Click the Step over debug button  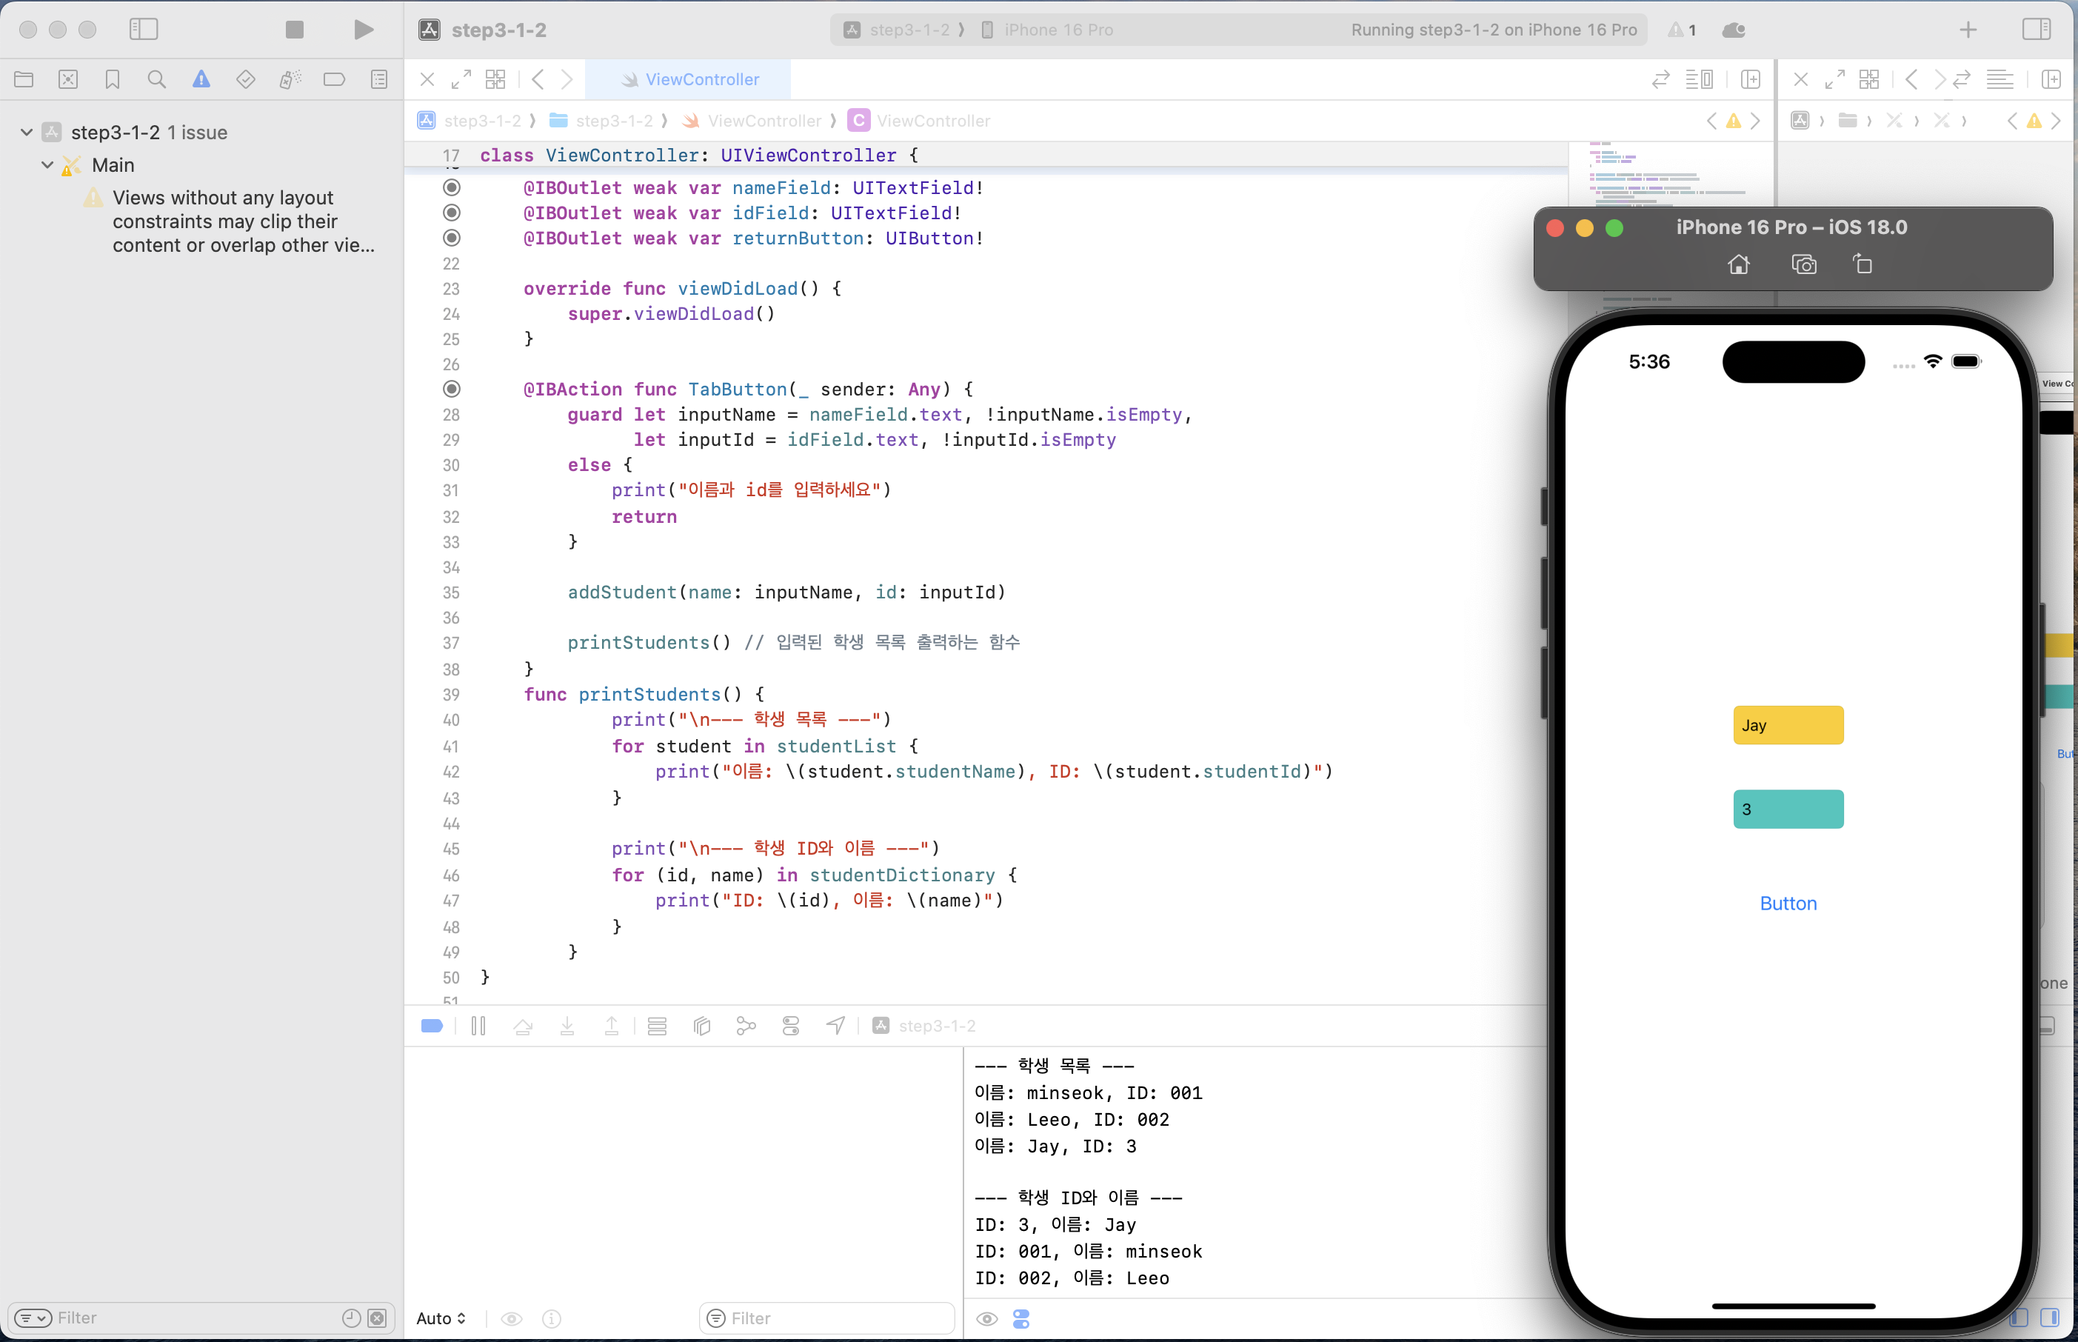[x=523, y=1026]
